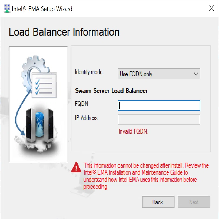Image resolution: width=219 pixels, height=219 pixels.
Task: Click the red warning triangle icon
Action: pos(76,167)
